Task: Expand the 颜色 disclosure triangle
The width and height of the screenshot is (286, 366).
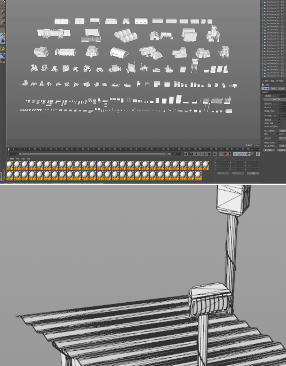Action: coord(278,134)
